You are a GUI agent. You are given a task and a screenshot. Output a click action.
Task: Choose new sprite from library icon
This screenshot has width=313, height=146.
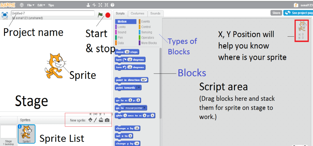[90, 120]
